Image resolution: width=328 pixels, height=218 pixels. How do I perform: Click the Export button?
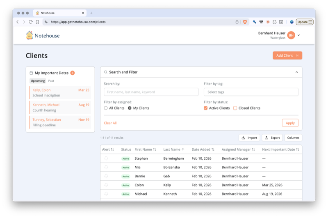272,138
